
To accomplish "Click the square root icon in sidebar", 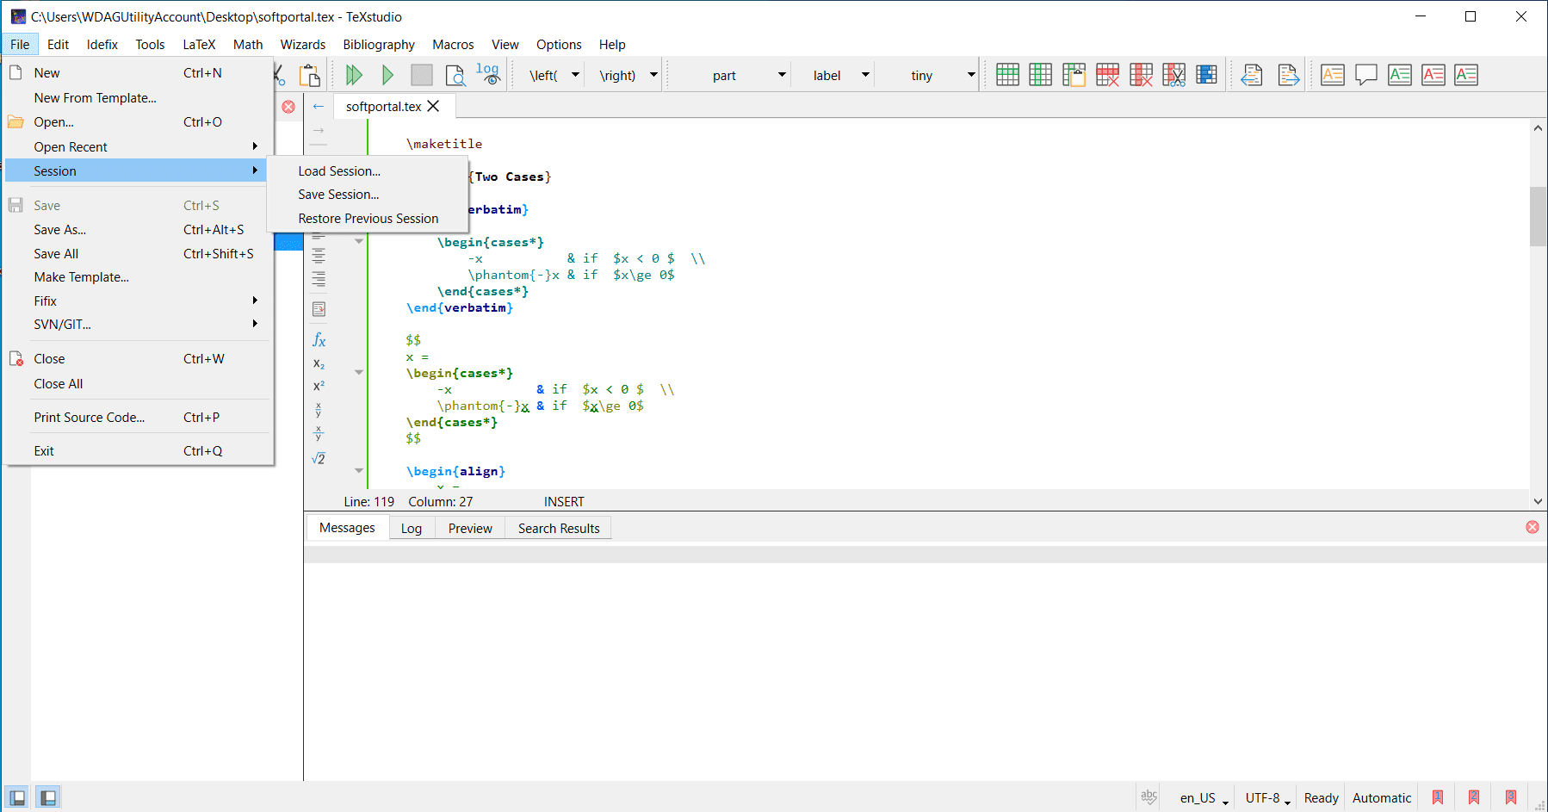I will [x=319, y=458].
